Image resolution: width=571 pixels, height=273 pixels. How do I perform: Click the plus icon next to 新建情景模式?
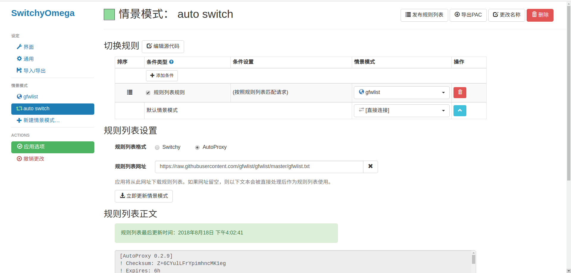tap(19, 120)
